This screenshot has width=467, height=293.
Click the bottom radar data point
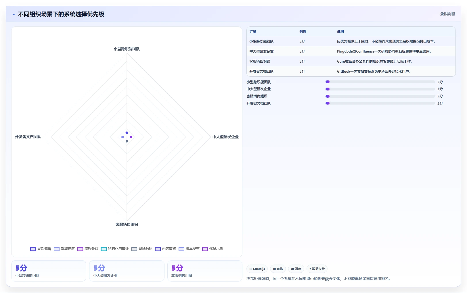click(127, 141)
